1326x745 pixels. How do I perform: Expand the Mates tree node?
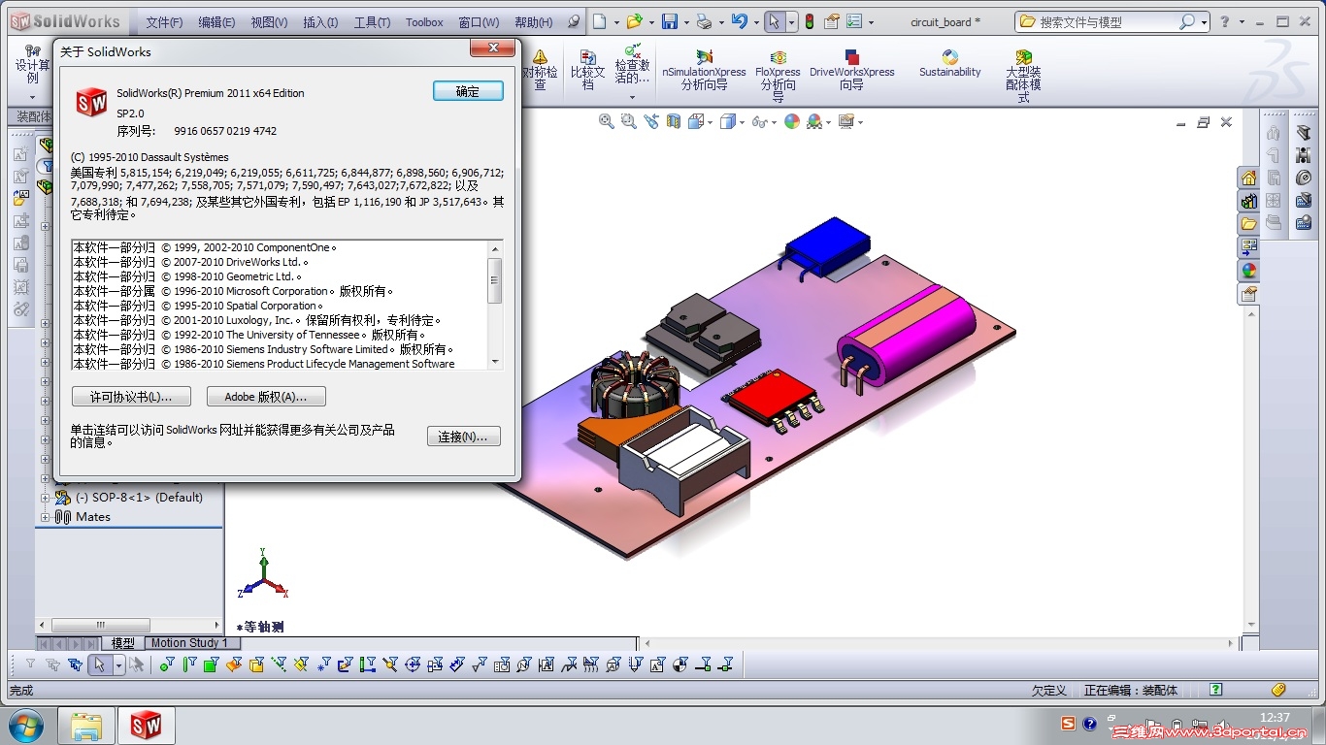click(x=43, y=517)
